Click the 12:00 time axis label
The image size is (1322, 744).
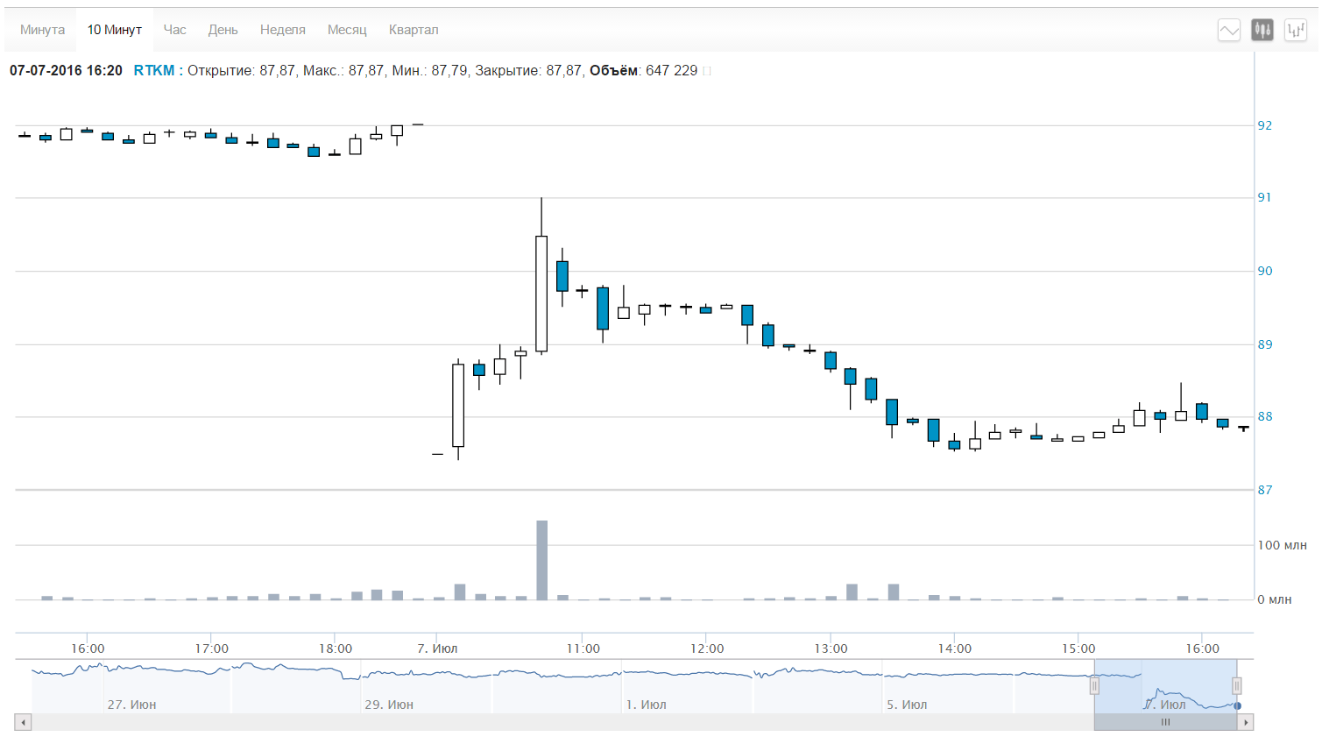tap(707, 648)
